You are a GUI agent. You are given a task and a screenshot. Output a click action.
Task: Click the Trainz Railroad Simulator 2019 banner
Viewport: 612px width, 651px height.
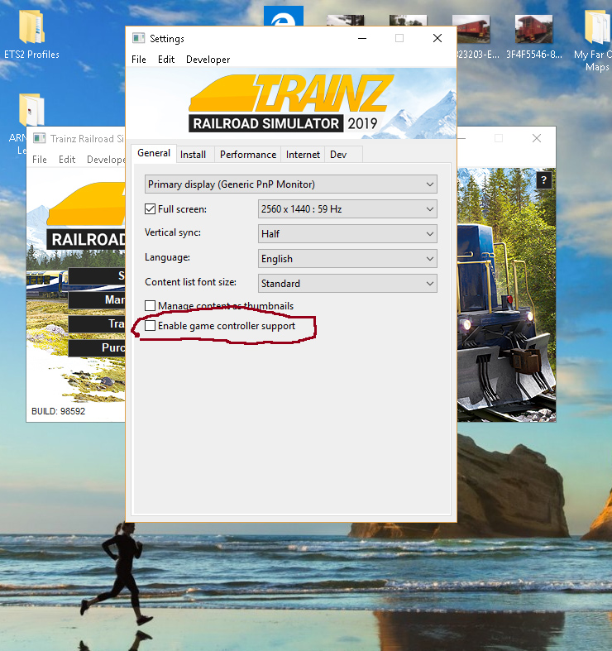click(x=290, y=103)
